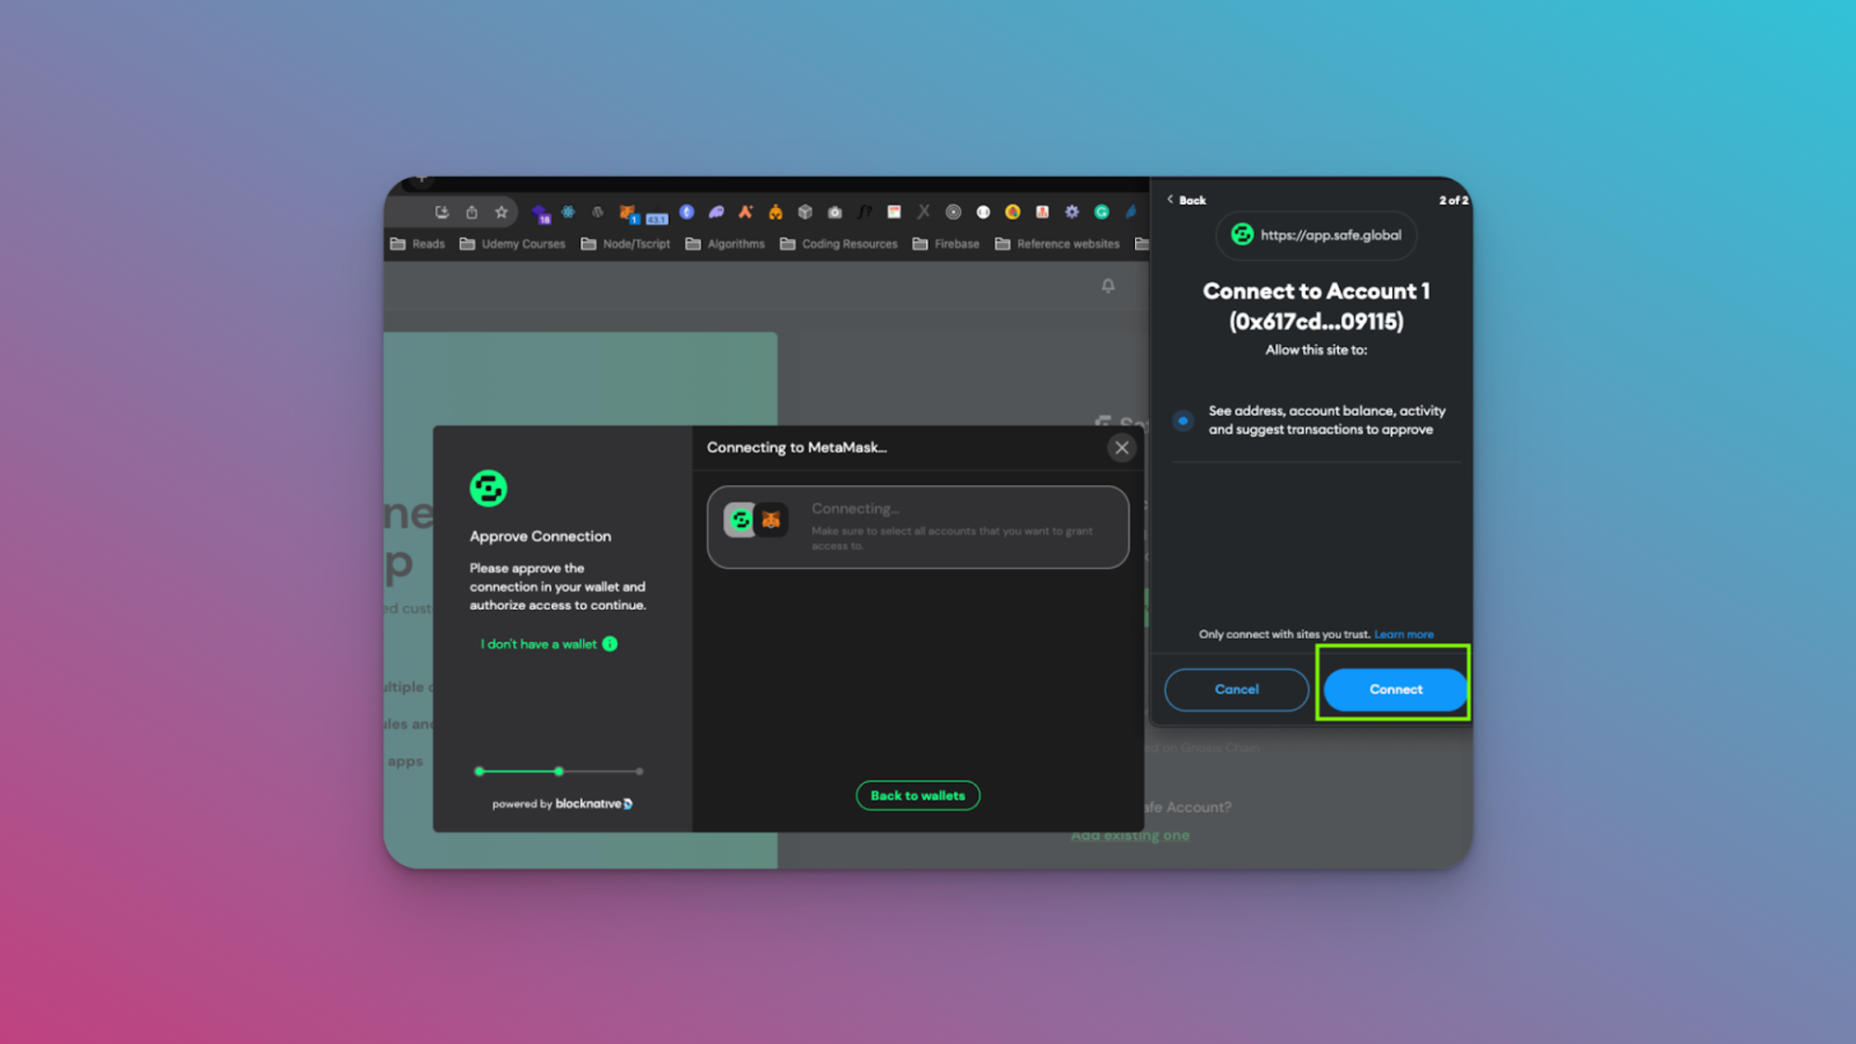Image resolution: width=1856 pixels, height=1044 pixels.
Task: Click Cancel in MetaMask popup
Action: point(1236,690)
